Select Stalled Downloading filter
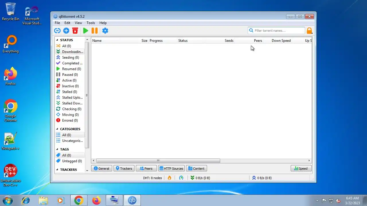The image size is (367, 206). 70,103
